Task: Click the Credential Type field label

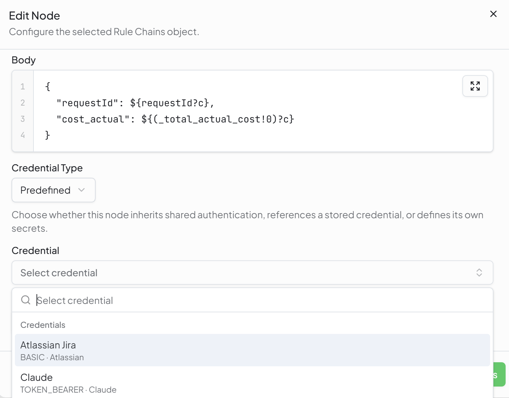Action: coord(47,168)
